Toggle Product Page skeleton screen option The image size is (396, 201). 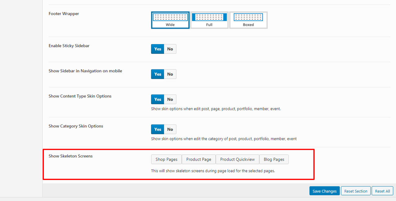point(199,159)
